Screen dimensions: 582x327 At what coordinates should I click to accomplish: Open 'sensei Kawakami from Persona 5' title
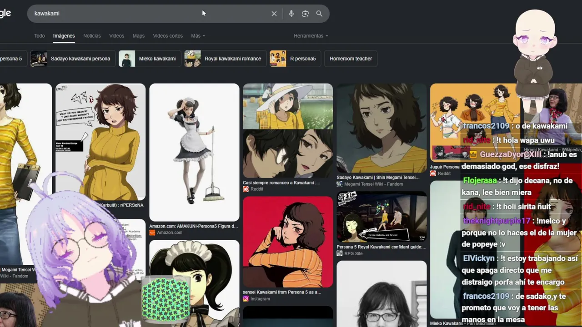tap(282, 292)
